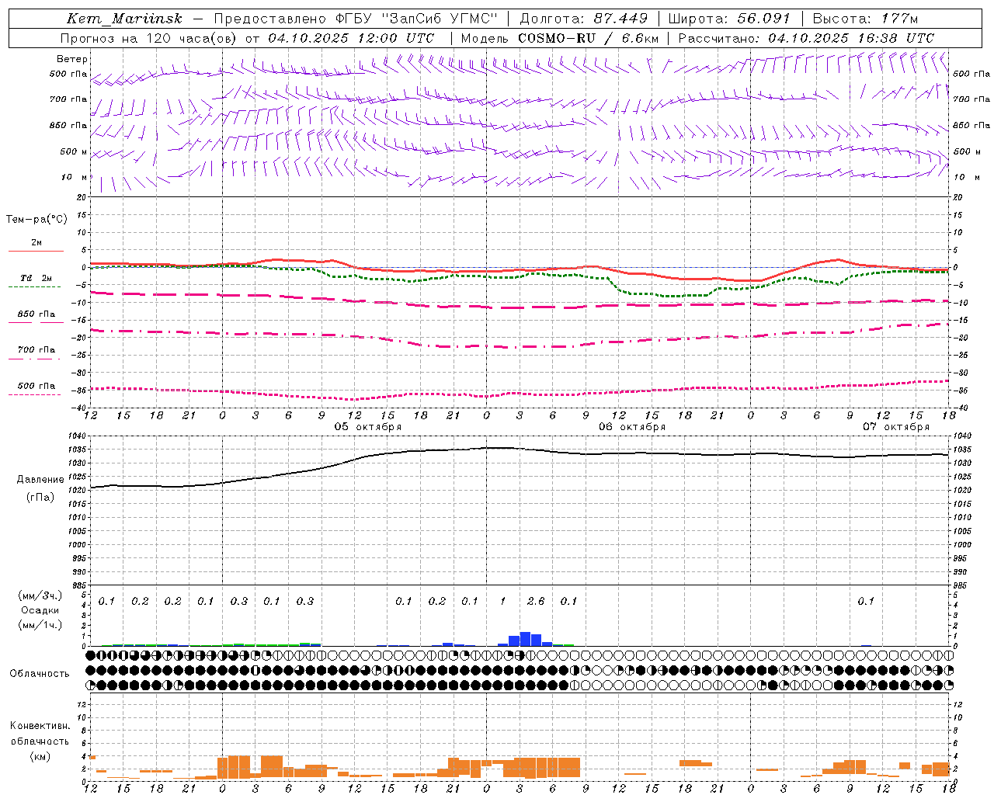This screenshot has height=795, width=994.
Task: Click '700 гПа' entry in temperature legend
Action: pos(36,350)
